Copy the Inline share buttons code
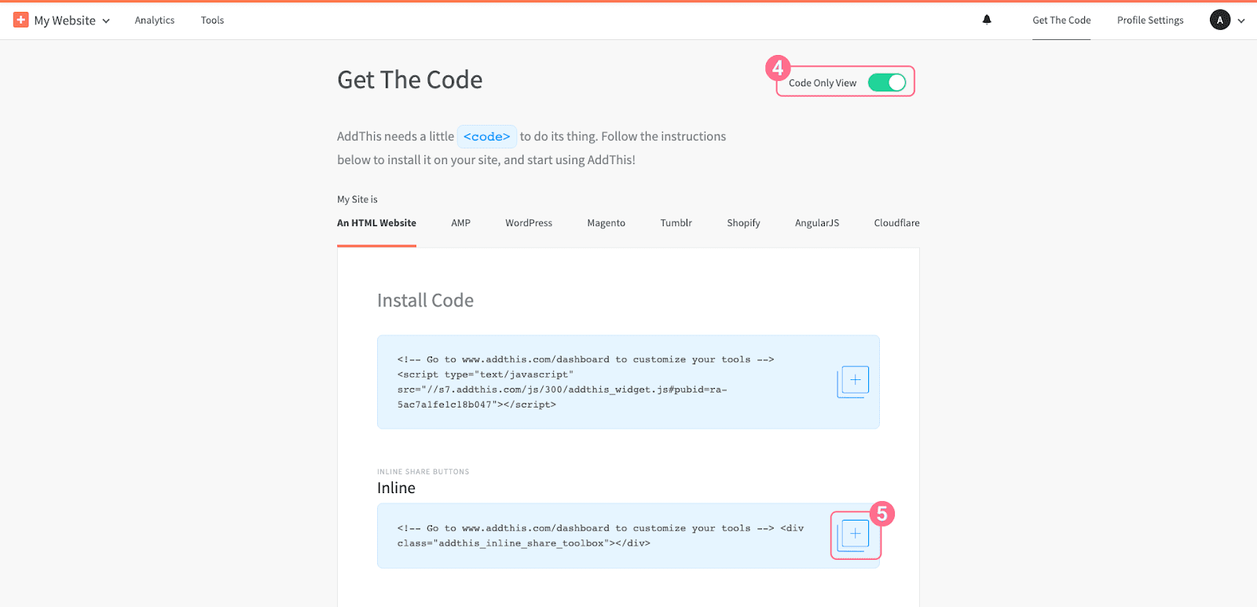Viewport: 1257px width, 607px height. (853, 536)
